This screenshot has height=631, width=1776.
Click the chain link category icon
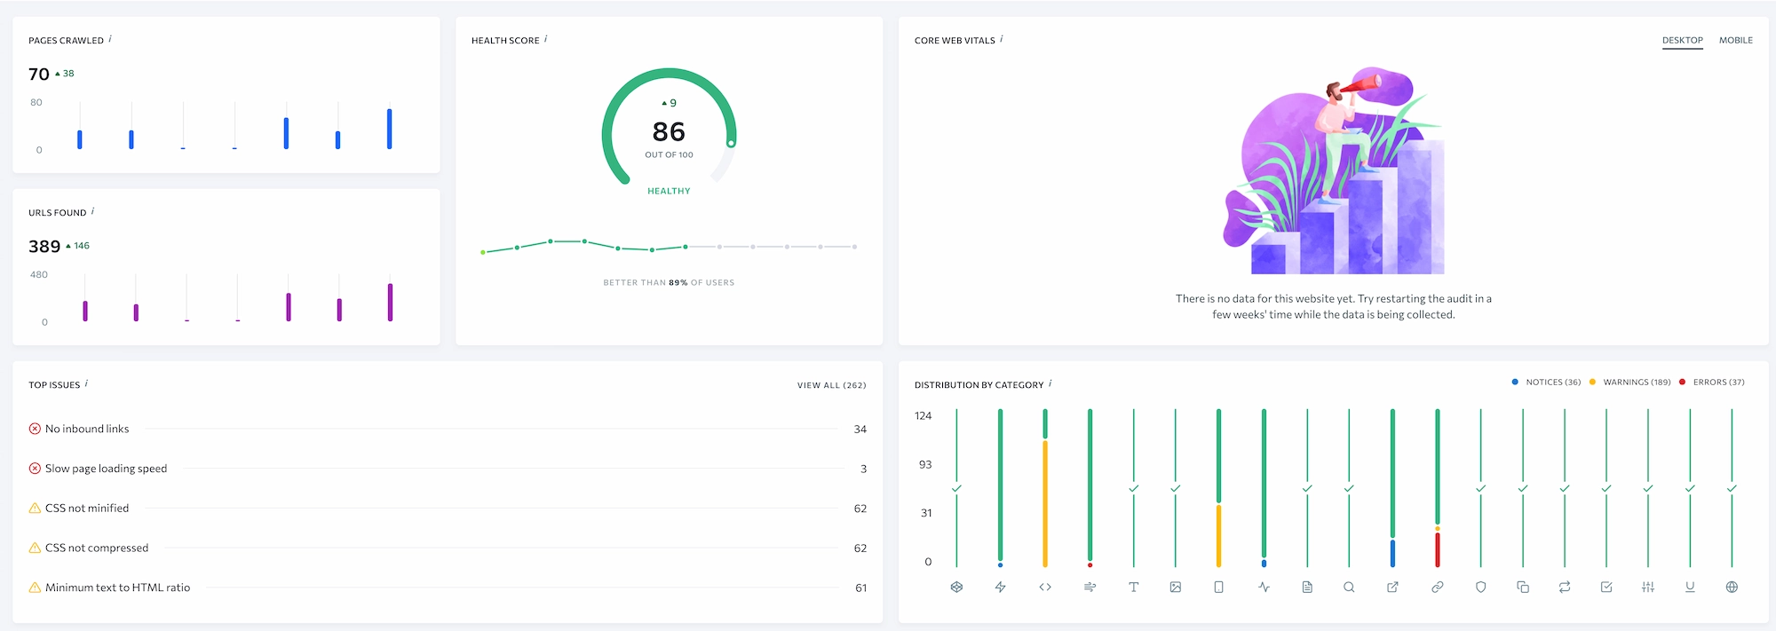tap(1437, 587)
